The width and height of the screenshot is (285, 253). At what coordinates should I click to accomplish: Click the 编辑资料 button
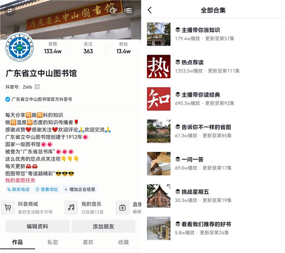click(x=37, y=227)
